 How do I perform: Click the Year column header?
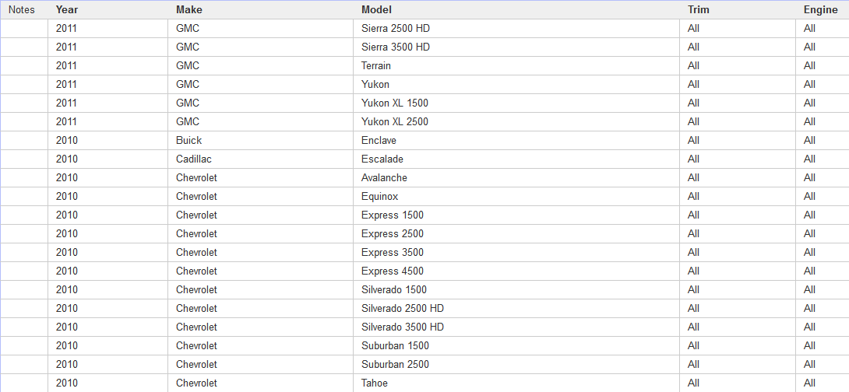pos(67,10)
